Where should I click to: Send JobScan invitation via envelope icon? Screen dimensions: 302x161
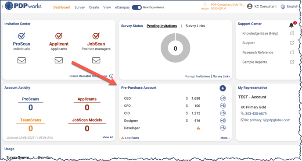coord(96,60)
